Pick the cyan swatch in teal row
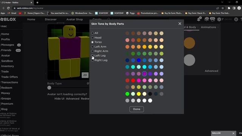 tap(144, 67)
